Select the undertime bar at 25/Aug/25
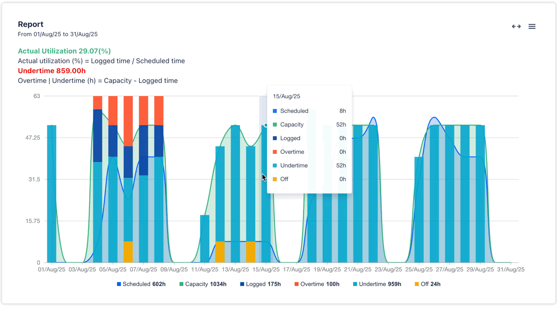Image resolution: width=557 pixels, height=309 pixels. [419, 208]
